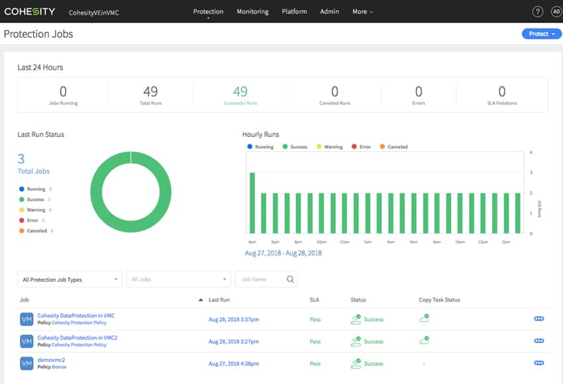The height and width of the screenshot is (384, 563).
Task: Open the Monitoring menu
Action: coord(253,12)
